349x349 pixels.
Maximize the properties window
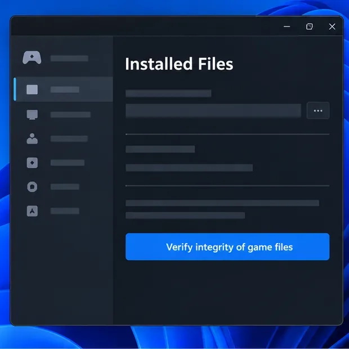pyautogui.click(x=310, y=26)
